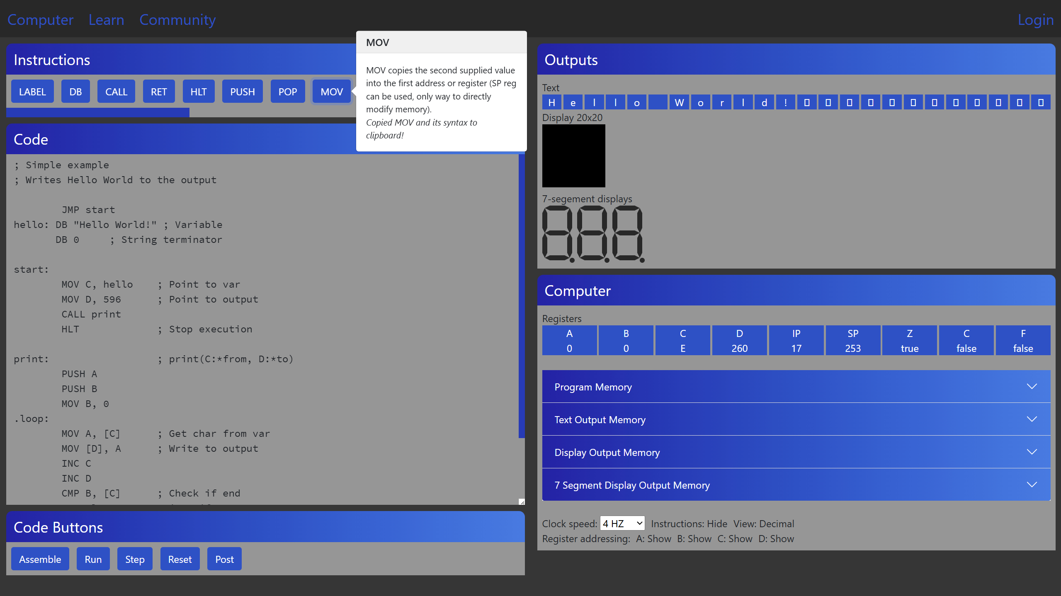Toggle register A addressing Show

coord(659,539)
